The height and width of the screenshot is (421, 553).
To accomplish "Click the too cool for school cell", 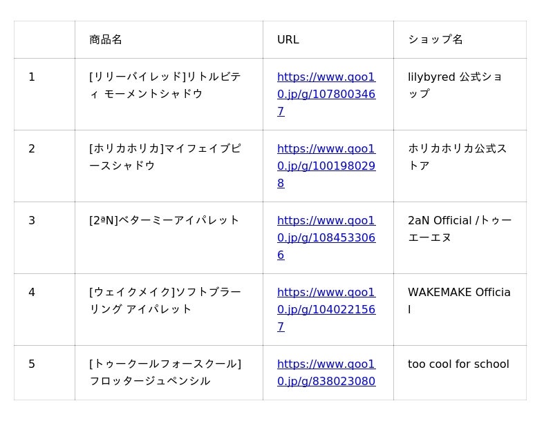I will point(460,373).
